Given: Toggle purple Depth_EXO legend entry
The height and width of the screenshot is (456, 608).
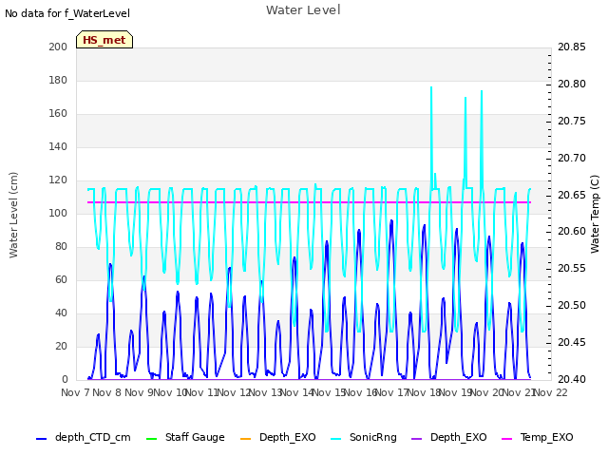Looking at the screenshot, I should click(x=449, y=437).
